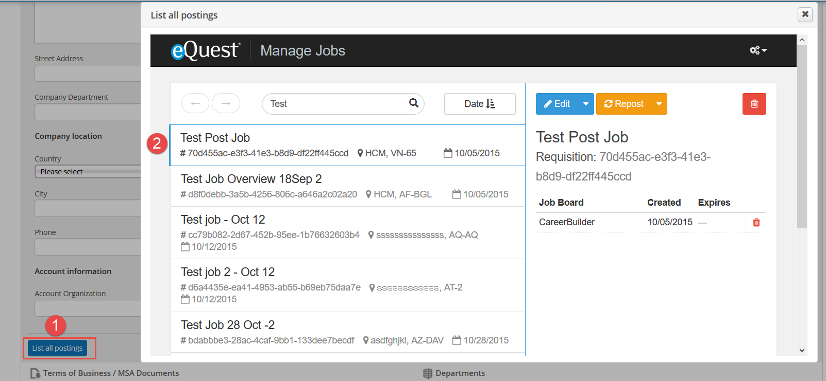Viewport: 826px width, 381px height.
Task: Select the Test Job 28 Oct -2 entry
Action: (x=348, y=332)
